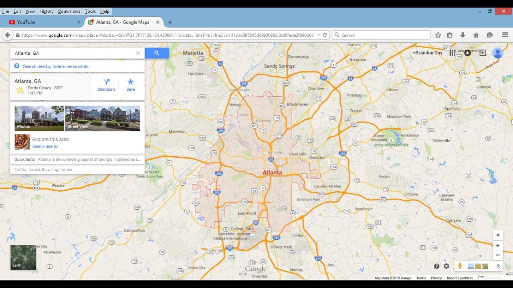This screenshot has height=288, width=513.
Task: Open a new tab with plus button
Action: click(170, 22)
